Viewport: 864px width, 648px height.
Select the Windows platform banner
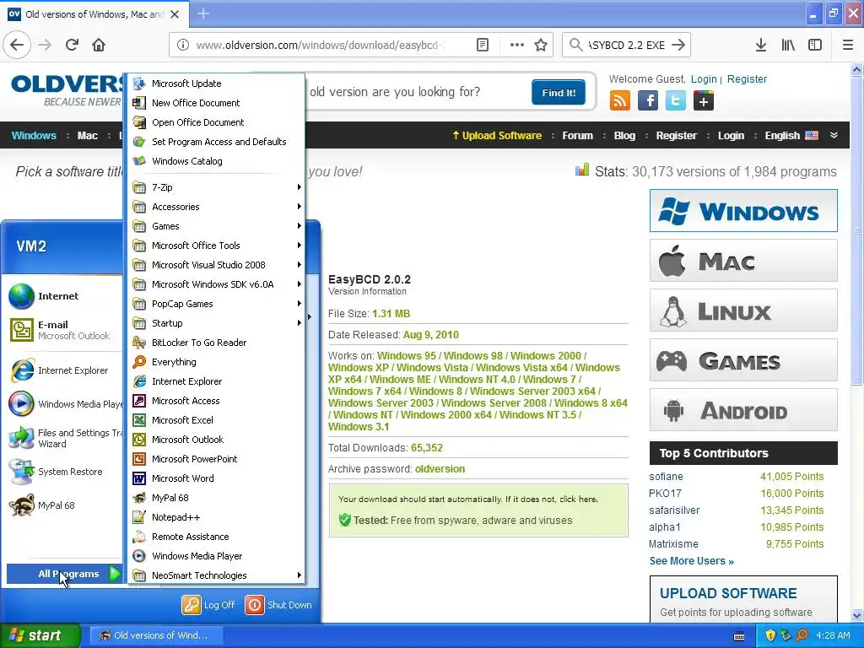[x=743, y=210]
